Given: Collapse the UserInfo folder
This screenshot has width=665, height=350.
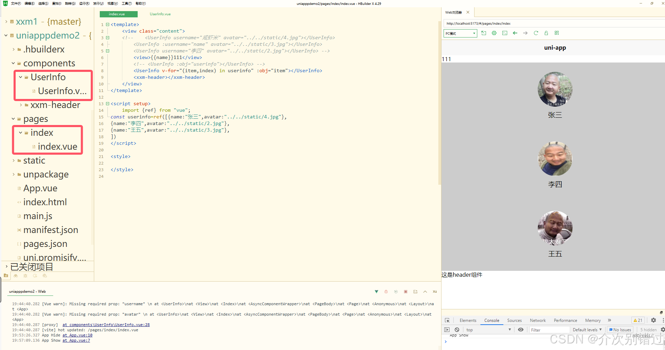Looking at the screenshot, I should click(21, 77).
